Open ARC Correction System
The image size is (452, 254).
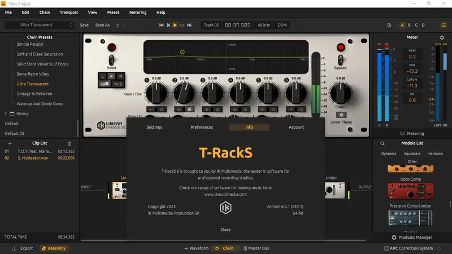408,248
